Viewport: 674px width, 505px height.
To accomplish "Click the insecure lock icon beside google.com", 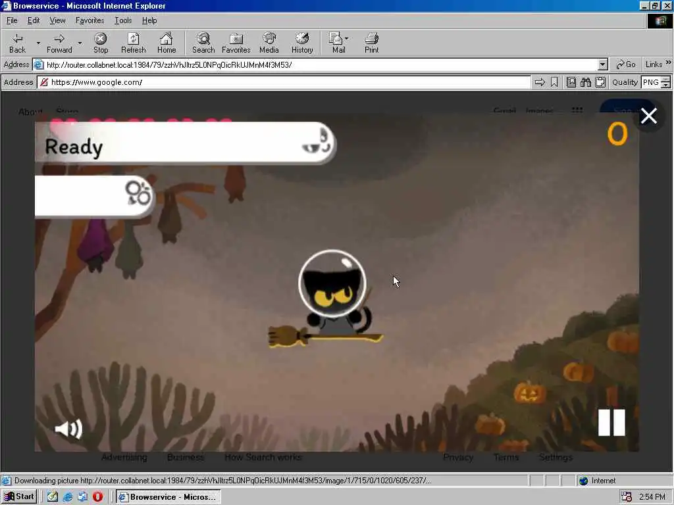I will coord(44,82).
